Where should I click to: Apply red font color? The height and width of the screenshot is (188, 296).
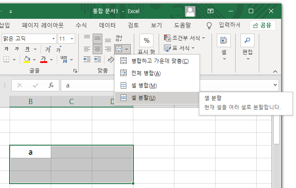pos(44,59)
